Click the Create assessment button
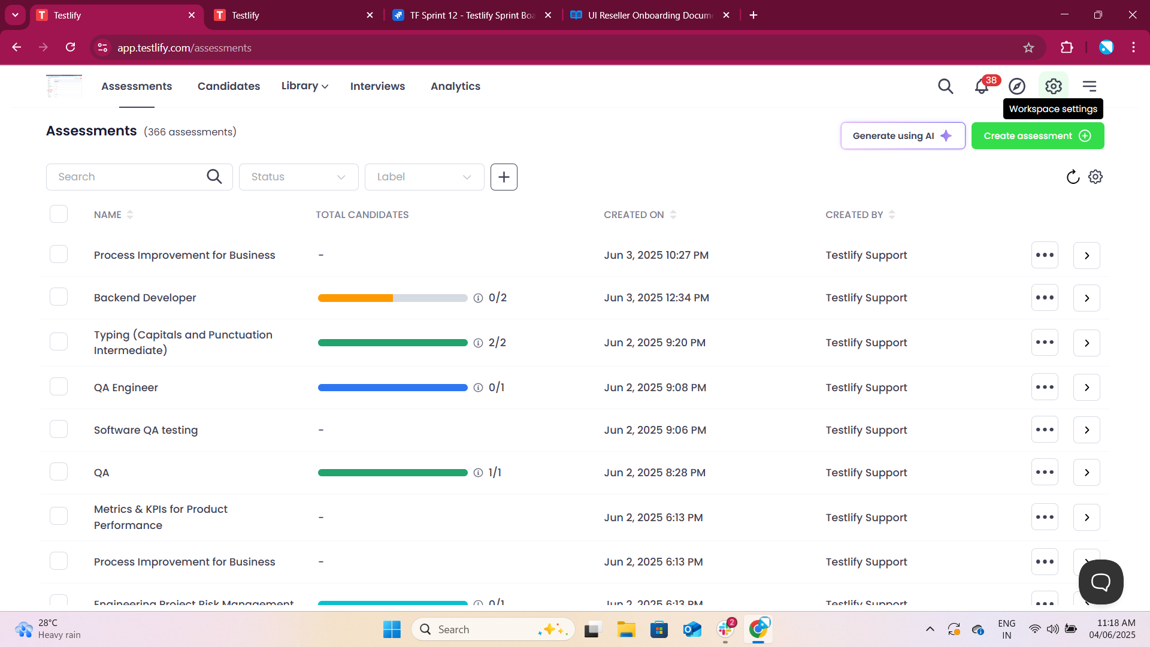 click(x=1037, y=136)
